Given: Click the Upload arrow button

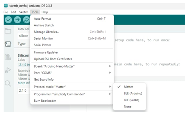Looking at the screenshot, I should click(17, 20).
